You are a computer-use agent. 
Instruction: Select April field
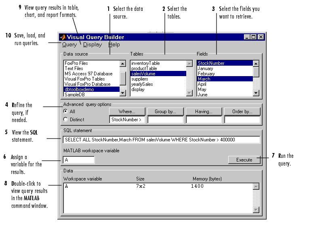point(225,84)
